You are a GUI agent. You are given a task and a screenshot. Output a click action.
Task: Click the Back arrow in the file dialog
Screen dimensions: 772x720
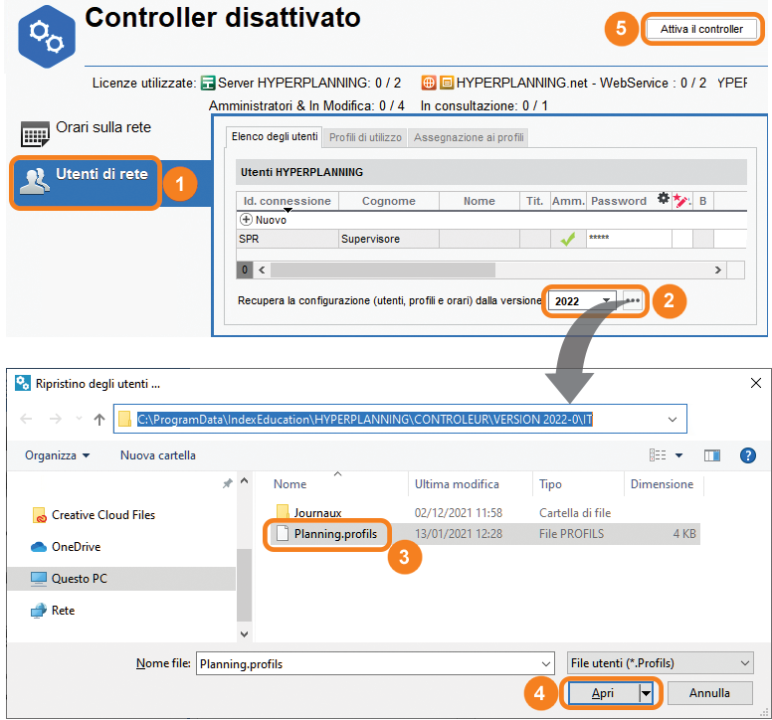[26, 419]
